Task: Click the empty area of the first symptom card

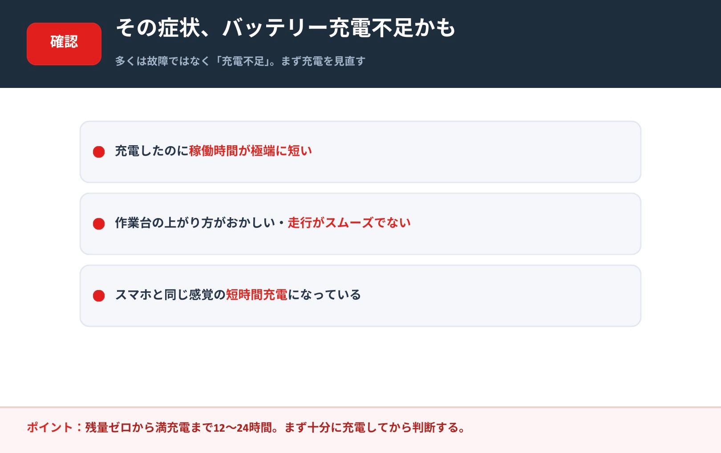Action: [x=476, y=152]
